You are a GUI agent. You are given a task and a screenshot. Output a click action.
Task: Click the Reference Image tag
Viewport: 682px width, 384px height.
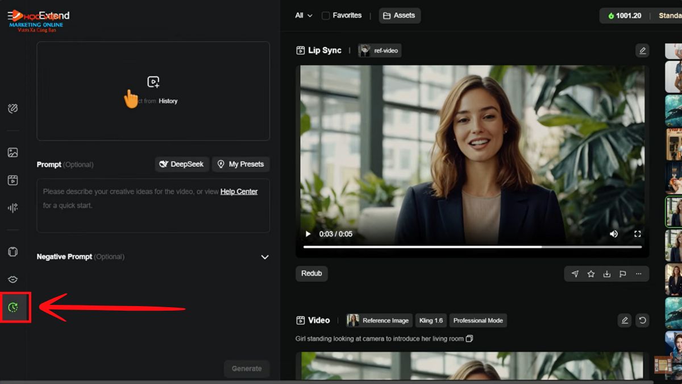(x=380, y=320)
